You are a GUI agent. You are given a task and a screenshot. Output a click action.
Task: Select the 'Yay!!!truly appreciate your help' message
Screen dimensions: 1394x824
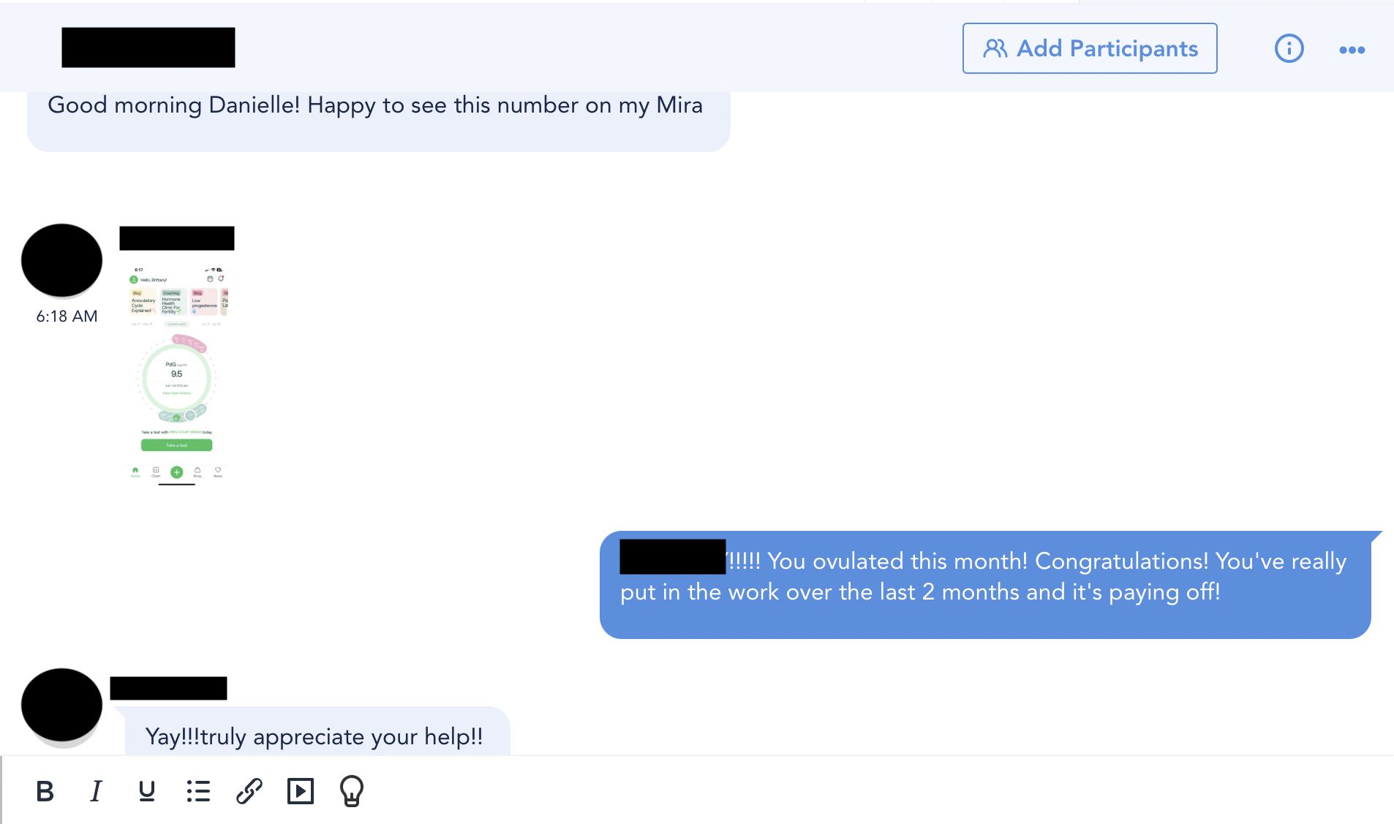tap(317, 731)
